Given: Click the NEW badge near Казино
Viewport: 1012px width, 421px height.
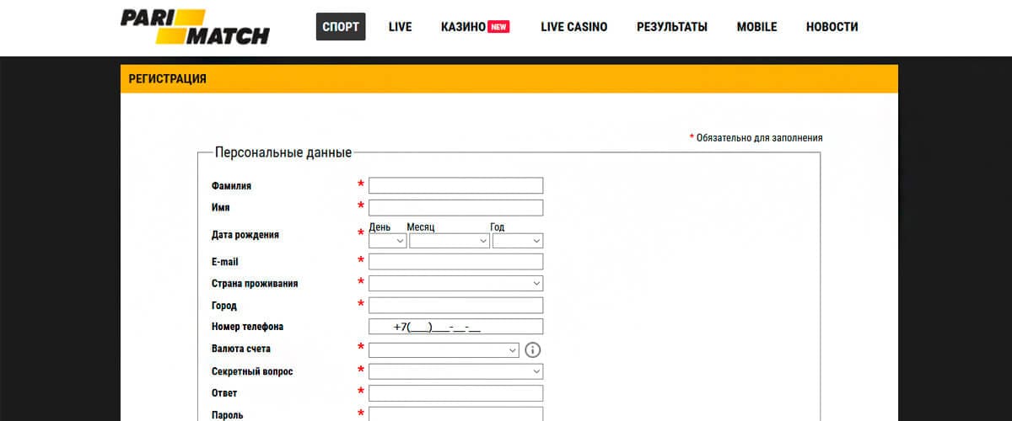Looking at the screenshot, I should [498, 27].
